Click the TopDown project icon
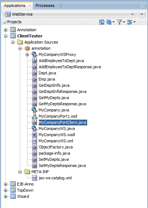 click(13, 190)
